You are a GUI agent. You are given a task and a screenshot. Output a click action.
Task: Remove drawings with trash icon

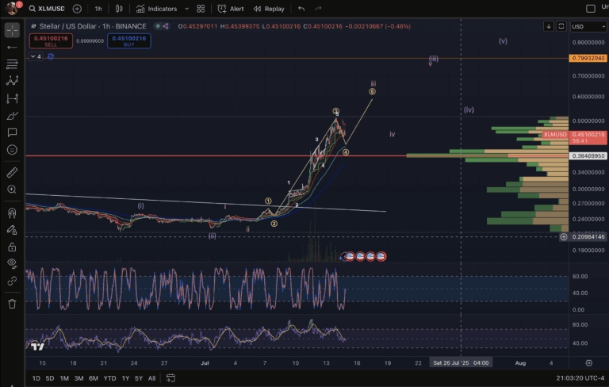[12, 304]
